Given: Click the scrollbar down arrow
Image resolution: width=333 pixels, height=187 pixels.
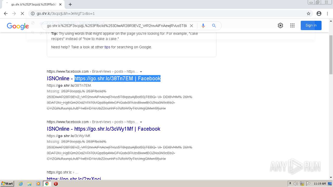Looking at the screenshot, I should coord(331,178).
